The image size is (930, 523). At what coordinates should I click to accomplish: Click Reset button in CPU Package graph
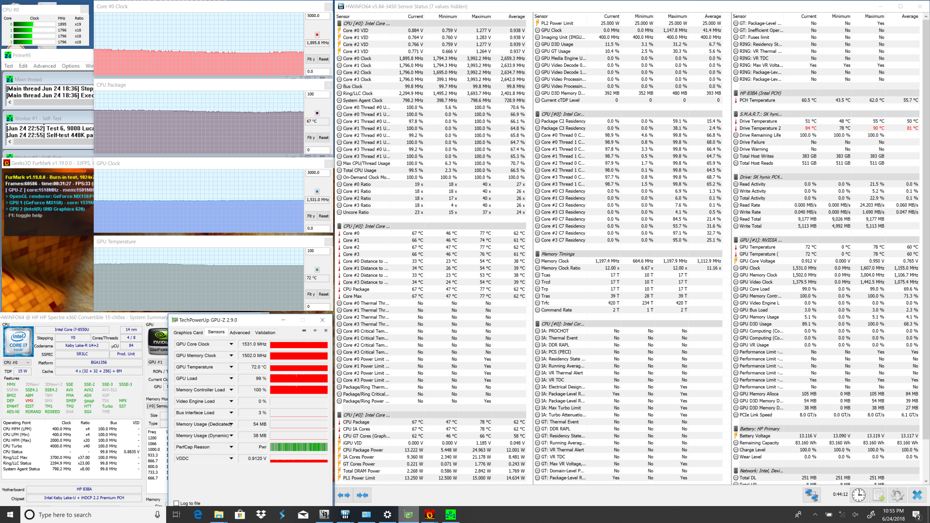coord(324,138)
